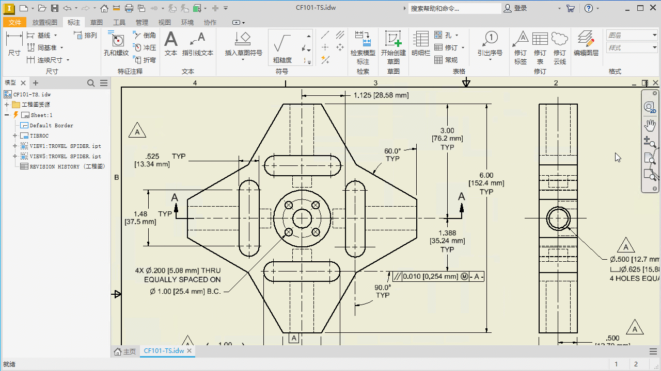661x371 pixels.
Task: Expand VIEW5:TROWEL SPIDER.ipt node
Action: pyautogui.click(x=15, y=156)
